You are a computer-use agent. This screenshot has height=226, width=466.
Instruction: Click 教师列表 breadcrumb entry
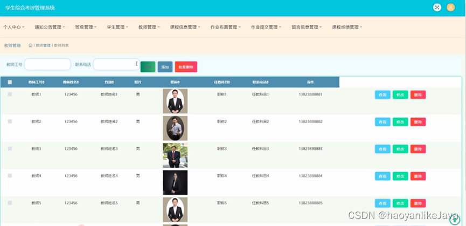pos(61,45)
